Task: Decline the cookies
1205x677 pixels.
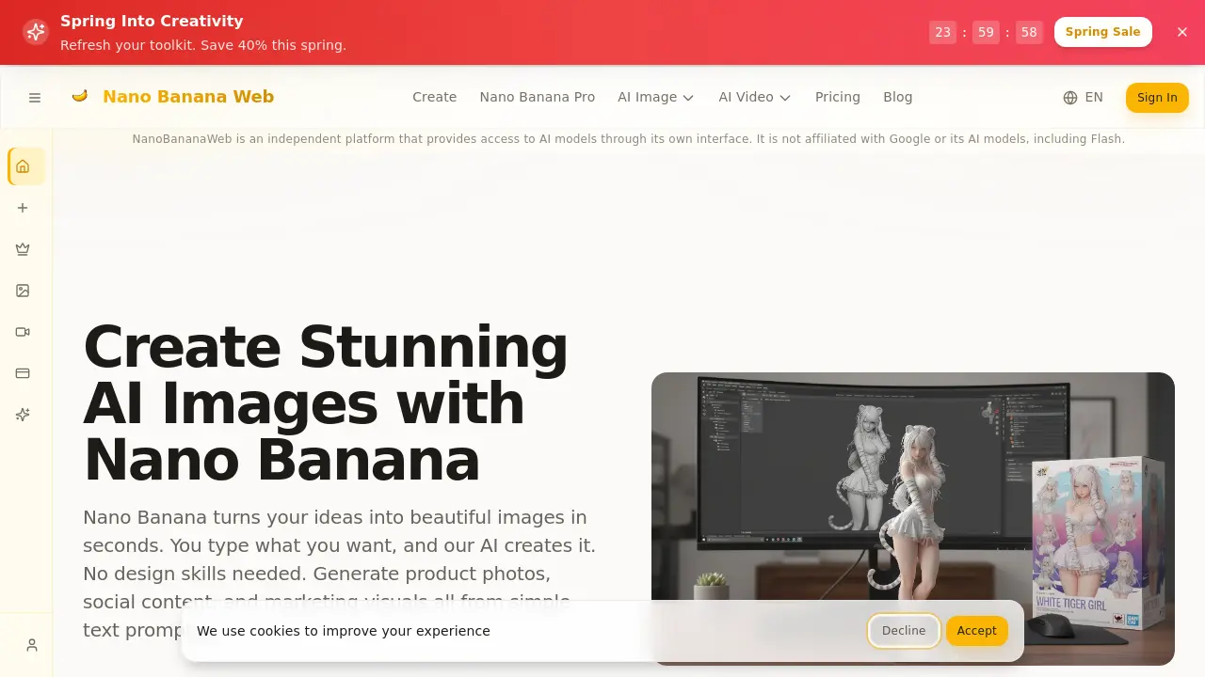Action: pyautogui.click(x=904, y=631)
